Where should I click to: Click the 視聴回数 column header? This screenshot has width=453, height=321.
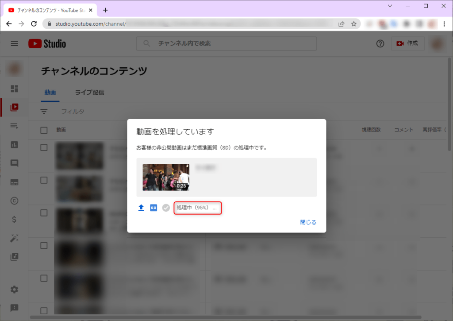click(x=371, y=130)
